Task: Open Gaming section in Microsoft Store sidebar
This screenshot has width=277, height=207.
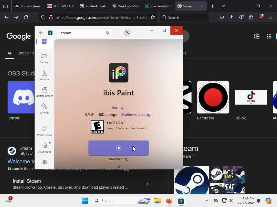Action: [x=44, y=58]
